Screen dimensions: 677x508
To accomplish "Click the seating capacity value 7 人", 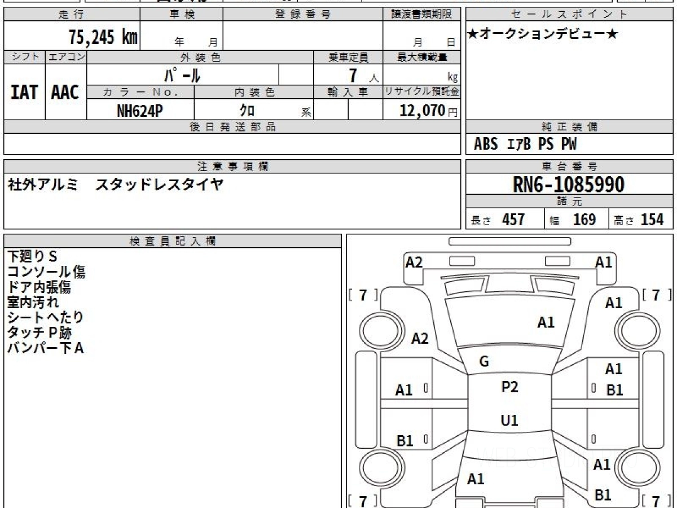I will (x=363, y=75).
